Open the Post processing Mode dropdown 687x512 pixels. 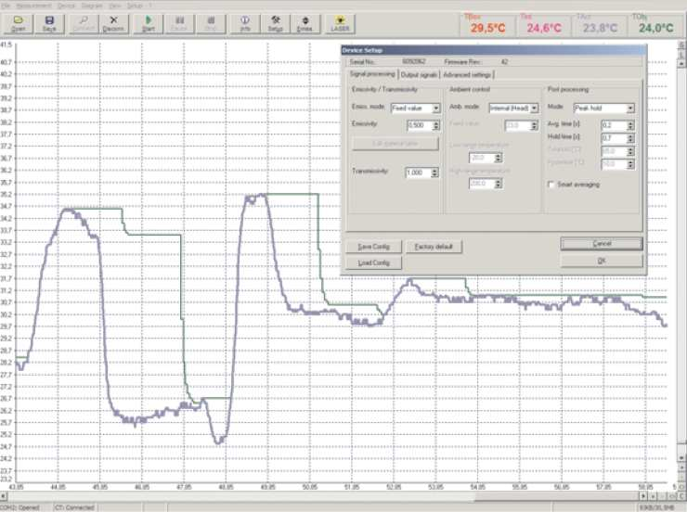(630, 108)
